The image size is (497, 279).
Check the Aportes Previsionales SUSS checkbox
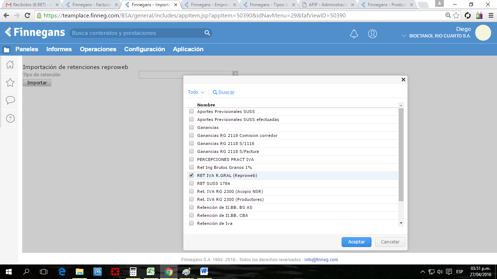tap(191, 112)
